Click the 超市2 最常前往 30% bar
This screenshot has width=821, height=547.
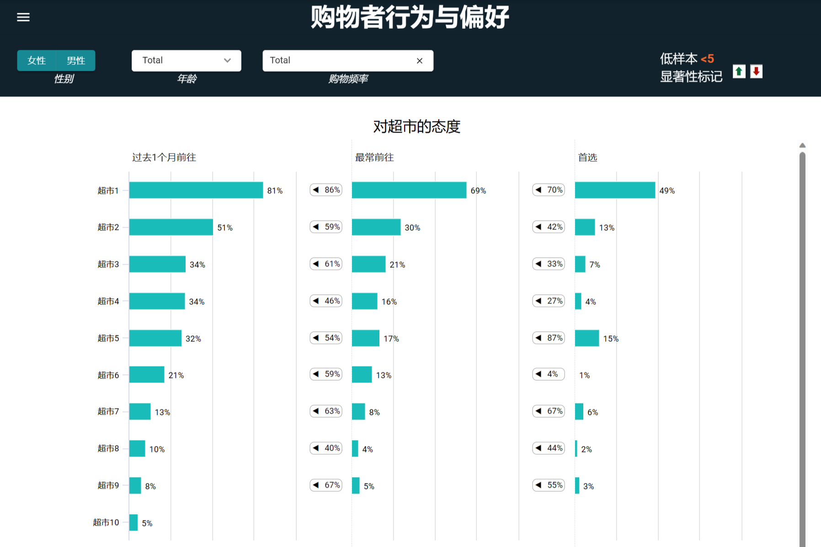[x=376, y=227]
